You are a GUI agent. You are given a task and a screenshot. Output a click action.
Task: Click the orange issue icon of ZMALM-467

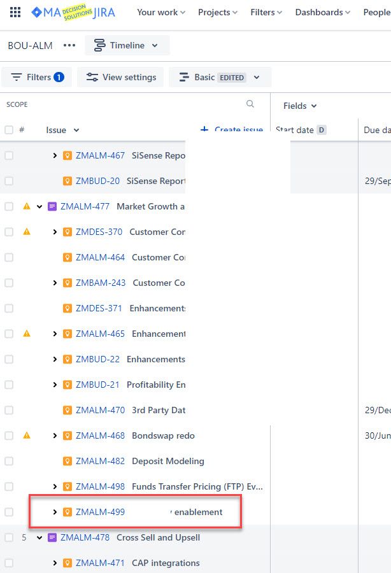click(x=68, y=156)
